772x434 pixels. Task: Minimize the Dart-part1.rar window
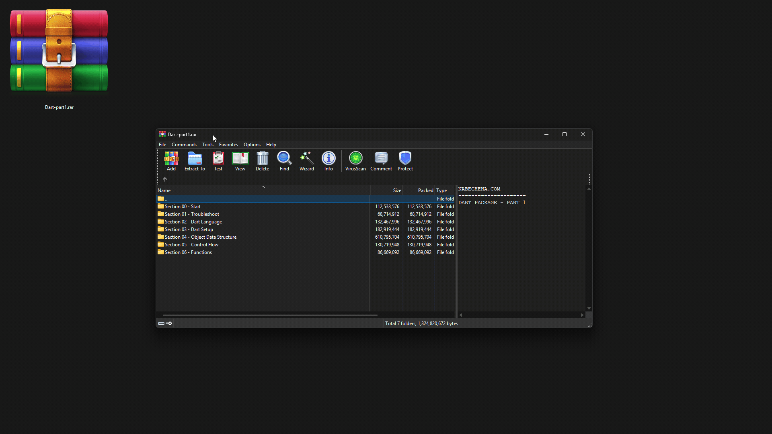tap(546, 134)
